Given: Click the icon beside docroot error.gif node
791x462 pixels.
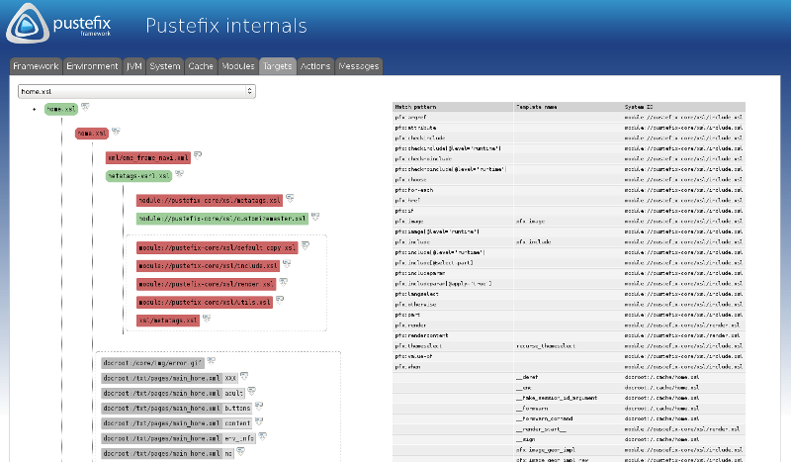Looking at the screenshot, I should 212,360.
